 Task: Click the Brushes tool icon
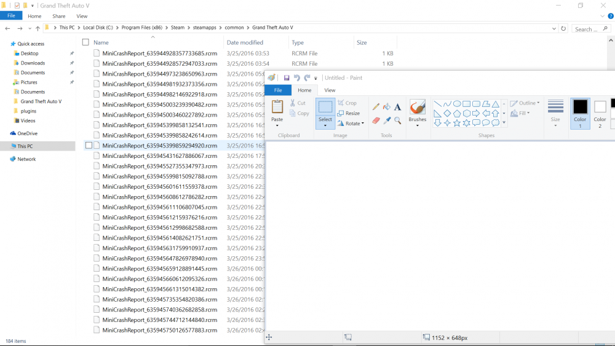click(418, 107)
